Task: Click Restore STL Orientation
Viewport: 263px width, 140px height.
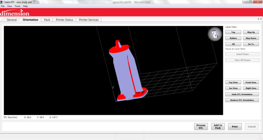Action: [242, 100]
